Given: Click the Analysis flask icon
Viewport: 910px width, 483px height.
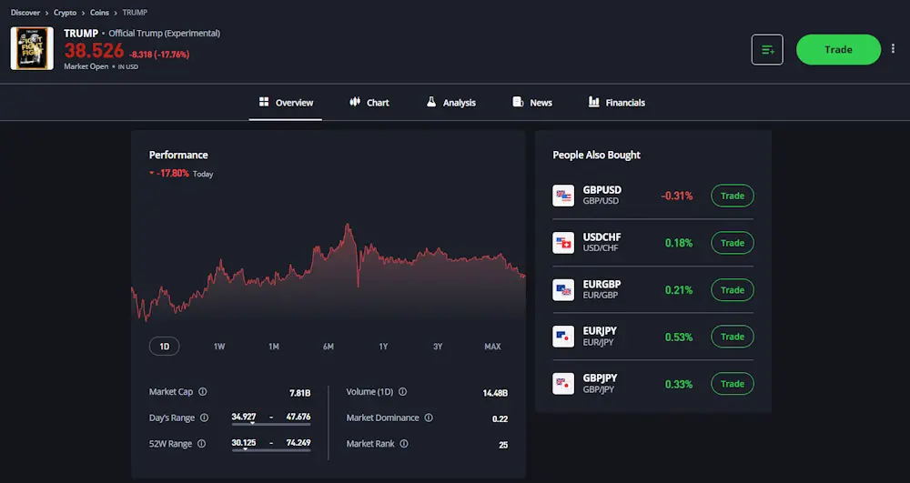Looking at the screenshot, I should coord(431,102).
